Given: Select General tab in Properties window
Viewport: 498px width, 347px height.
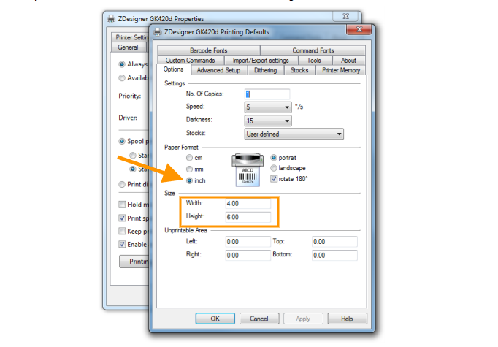Looking at the screenshot, I should point(129,47).
